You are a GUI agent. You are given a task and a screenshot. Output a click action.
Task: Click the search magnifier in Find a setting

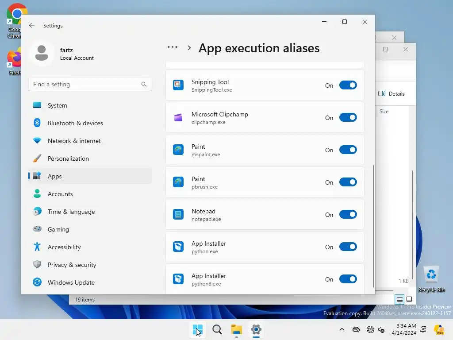tap(144, 84)
